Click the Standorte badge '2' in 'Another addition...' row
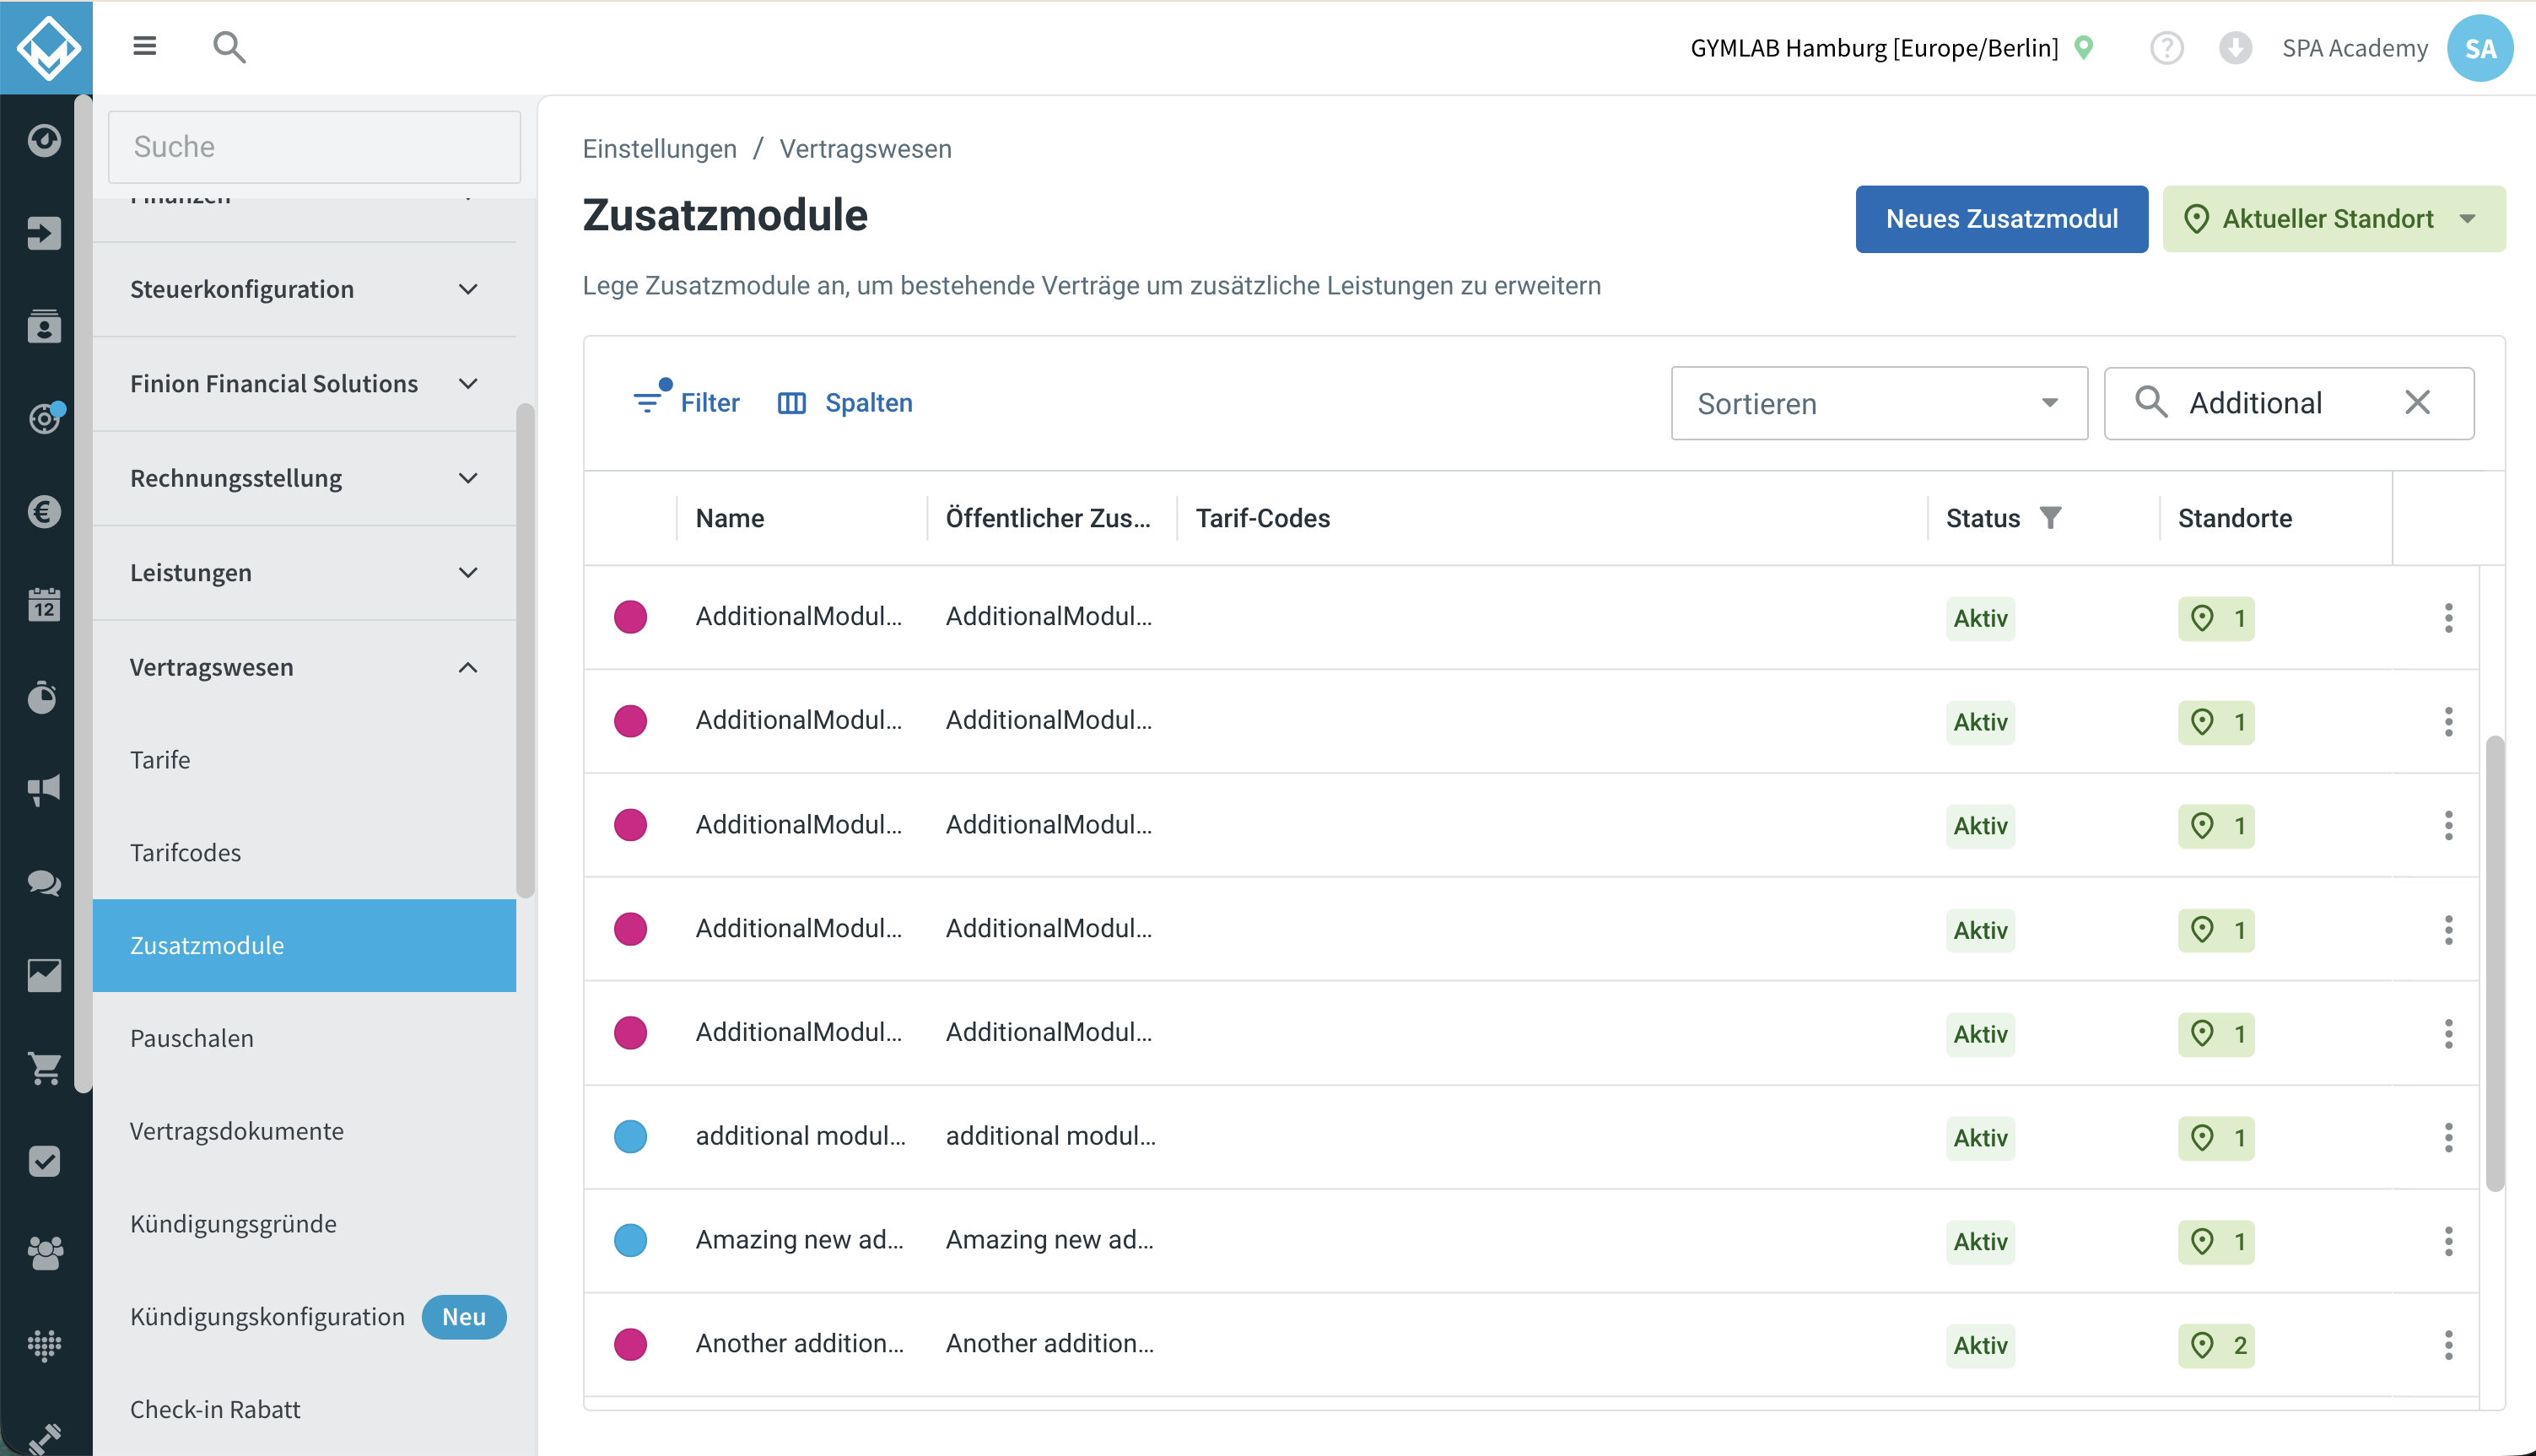 point(2216,1345)
